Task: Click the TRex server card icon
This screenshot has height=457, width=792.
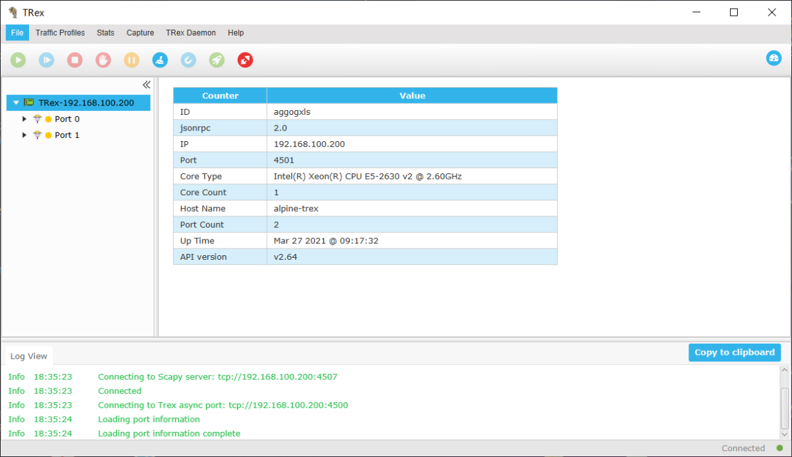Action: pyautogui.click(x=29, y=102)
